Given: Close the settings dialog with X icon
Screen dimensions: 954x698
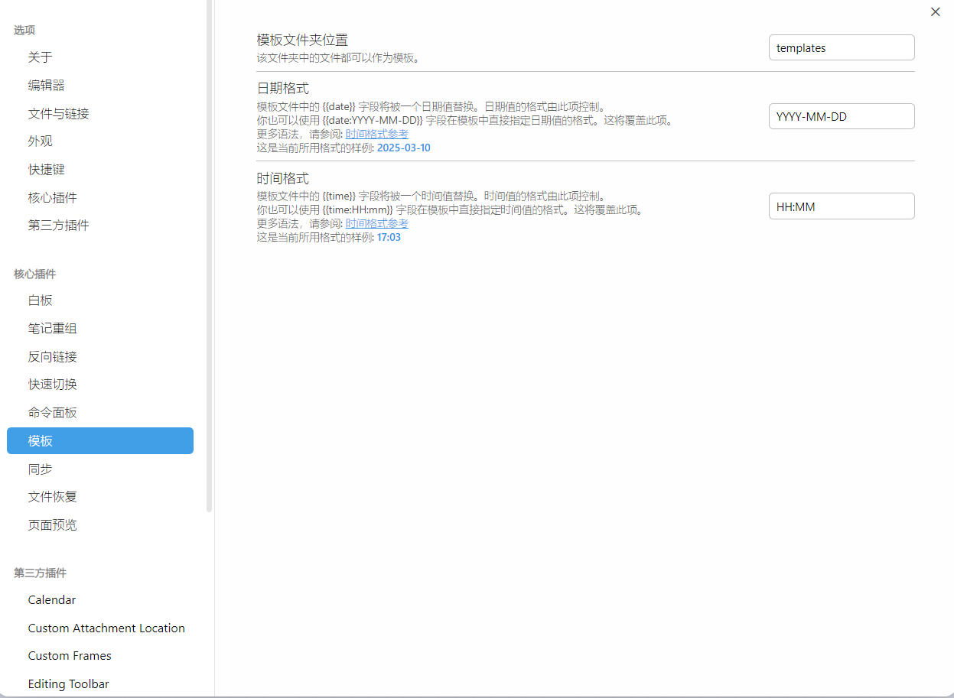Looking at the screenshot, I should 935,11.
